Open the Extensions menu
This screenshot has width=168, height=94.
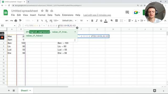[68, 15]
